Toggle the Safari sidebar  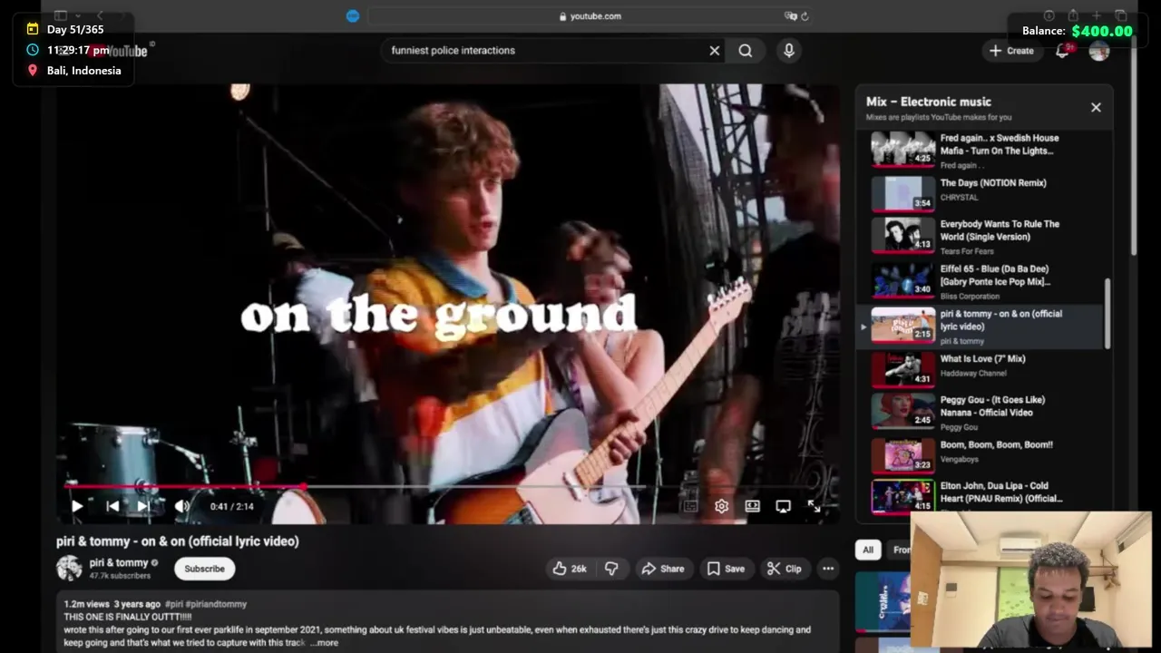pyautogui.click(x=61, y=15)
